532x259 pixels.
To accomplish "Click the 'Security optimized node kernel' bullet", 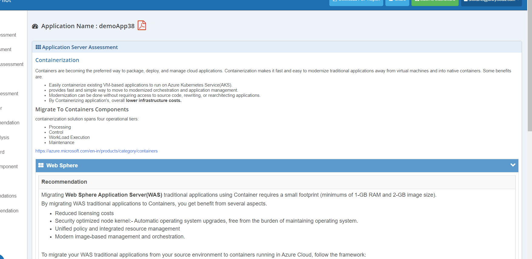I will point(206,221).
